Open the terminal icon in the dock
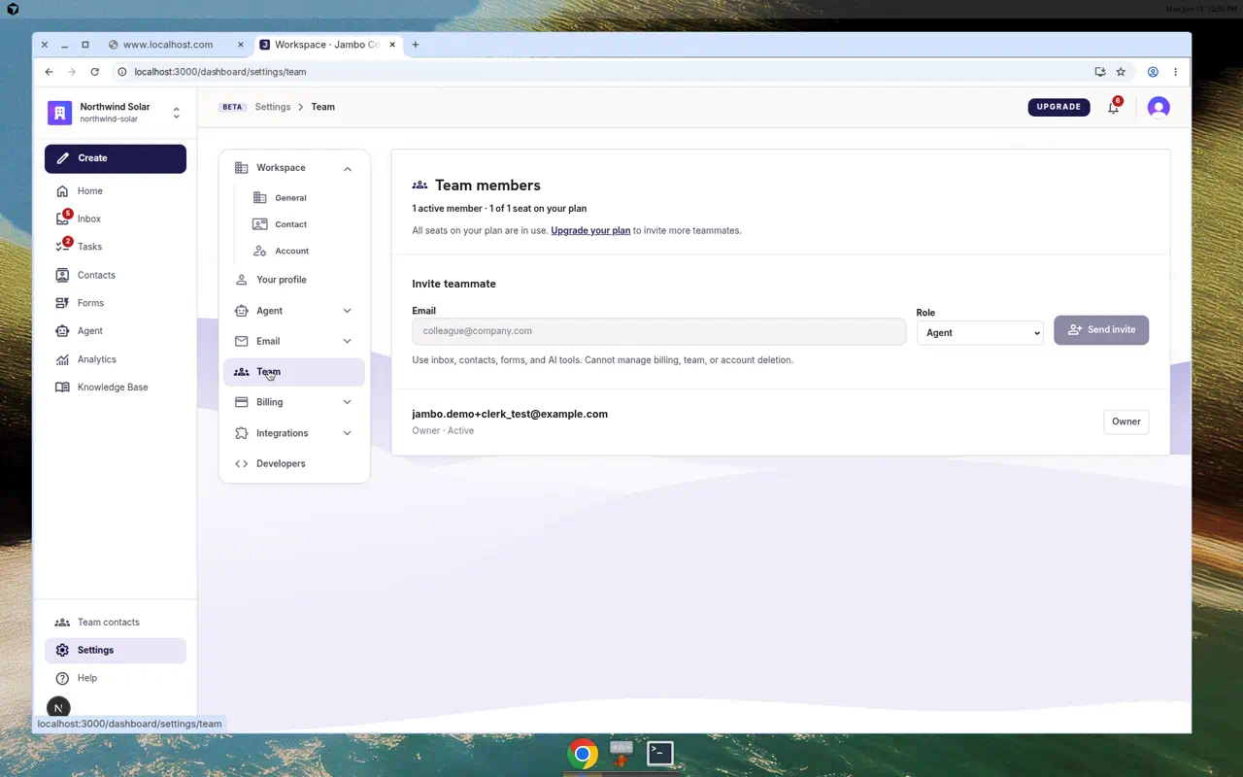 point(660,753)
